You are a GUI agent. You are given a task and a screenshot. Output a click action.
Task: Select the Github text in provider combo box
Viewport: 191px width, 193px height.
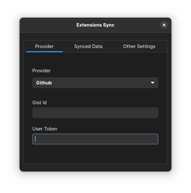tap(44, 83)
